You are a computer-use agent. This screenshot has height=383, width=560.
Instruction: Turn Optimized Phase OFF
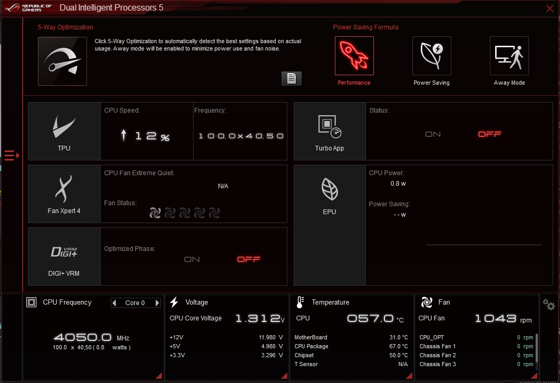click(248, 259)
